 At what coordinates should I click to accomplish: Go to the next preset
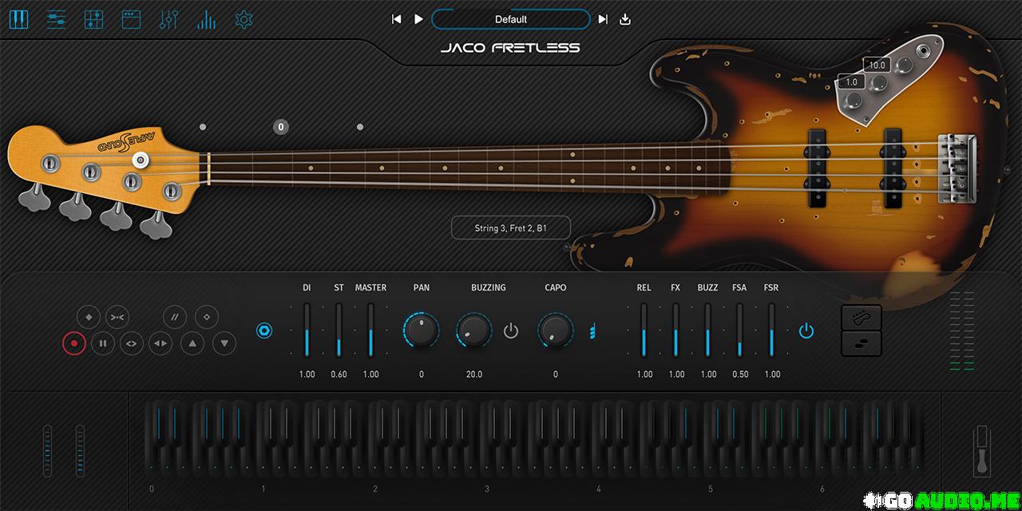pyautogui.click(x=603, y=19)
